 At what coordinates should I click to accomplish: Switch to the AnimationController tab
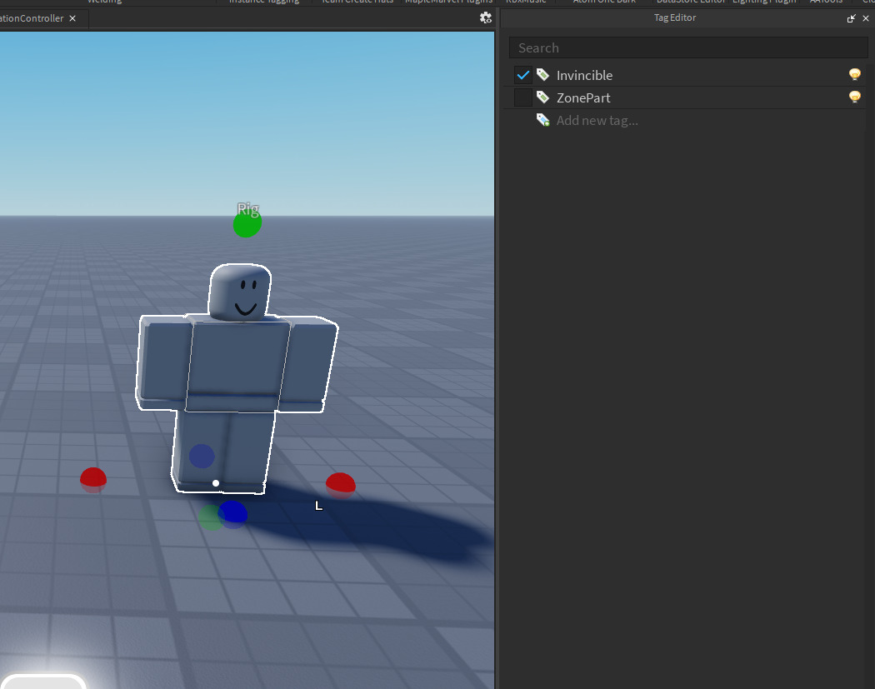[33, 17]
